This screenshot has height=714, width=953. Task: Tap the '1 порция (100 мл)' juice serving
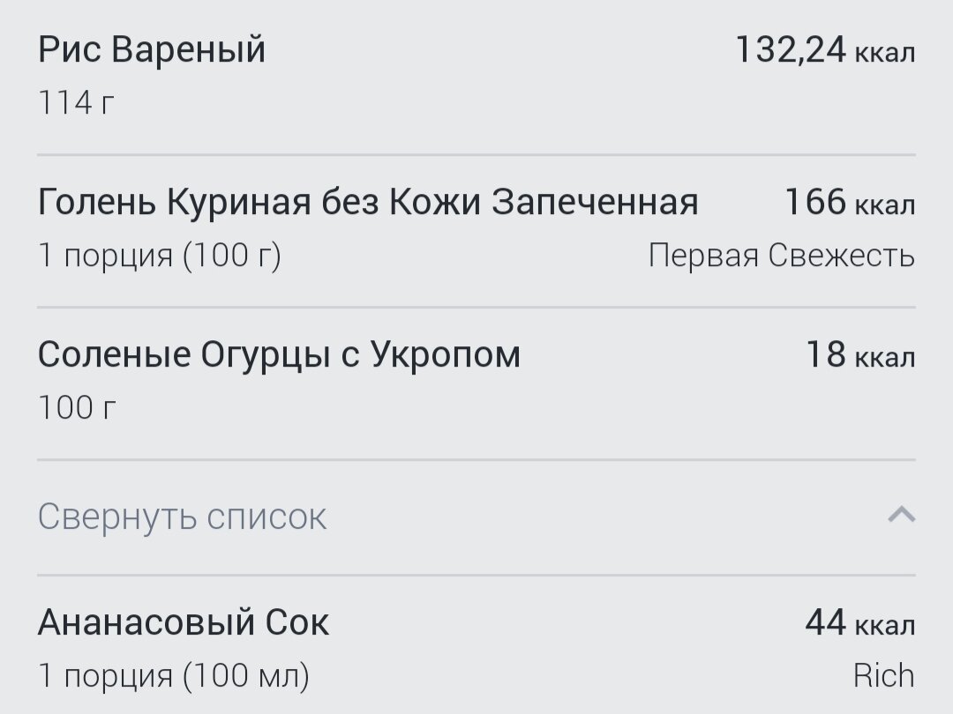click(x=173, y=676)
